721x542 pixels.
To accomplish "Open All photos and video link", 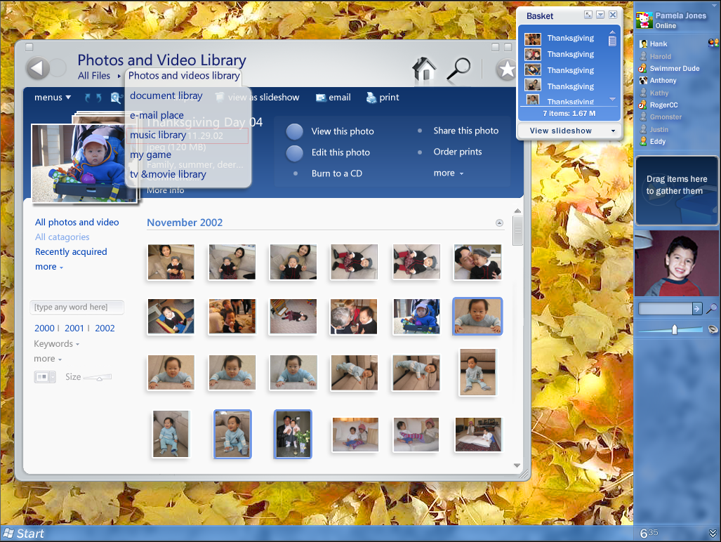I will [77, 222].
